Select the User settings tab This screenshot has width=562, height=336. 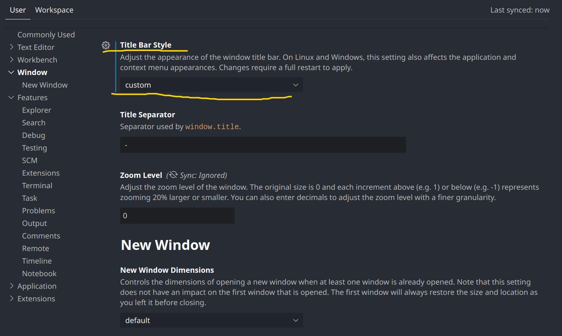click(x=18, y=10)
